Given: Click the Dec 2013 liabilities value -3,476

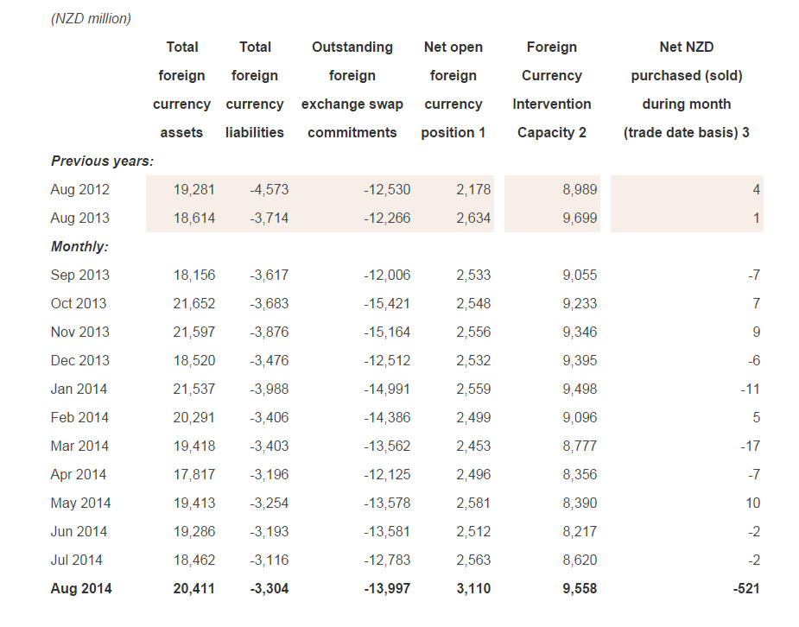Looking at the screenshot, I should tap(268, 360).
